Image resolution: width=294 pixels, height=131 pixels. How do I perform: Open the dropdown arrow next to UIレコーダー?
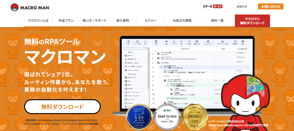coord(213,42)
